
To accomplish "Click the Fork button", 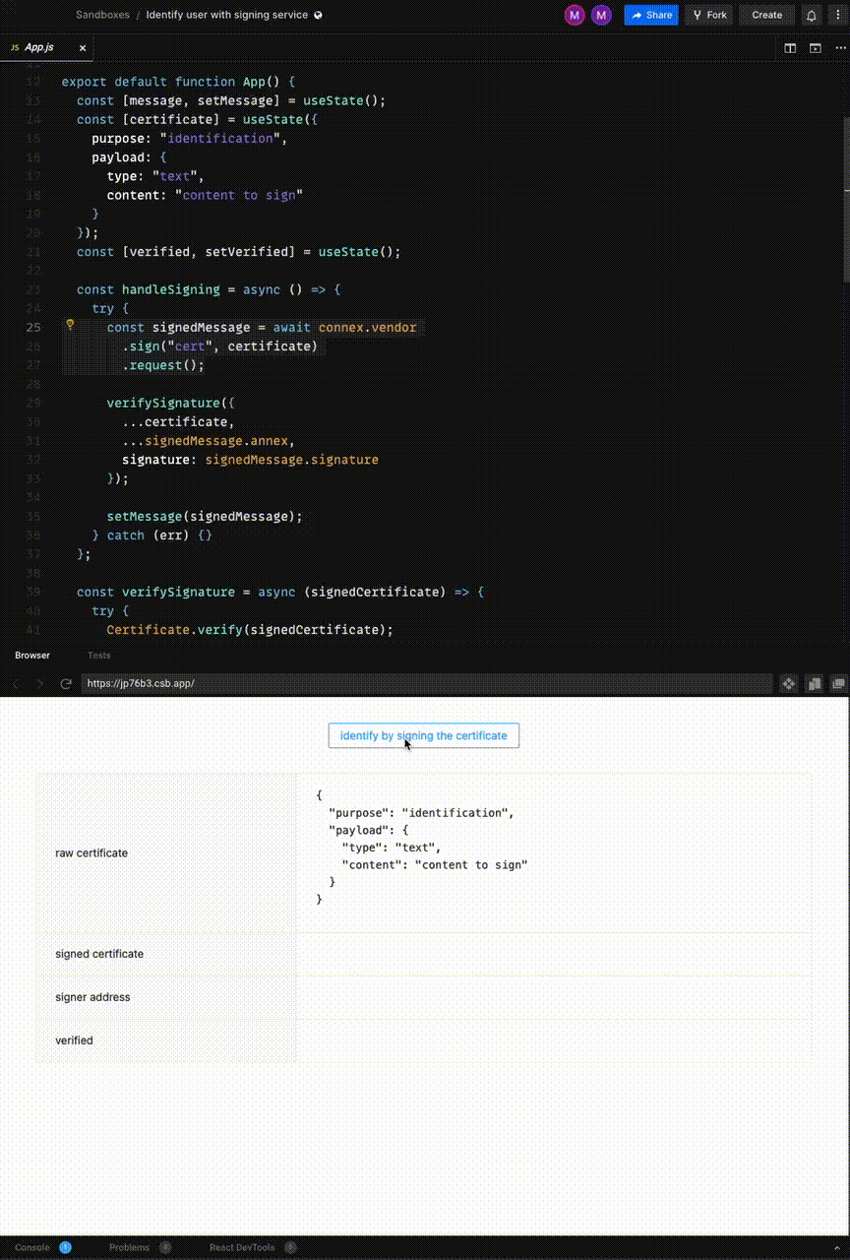I will (x=708, y=15).
